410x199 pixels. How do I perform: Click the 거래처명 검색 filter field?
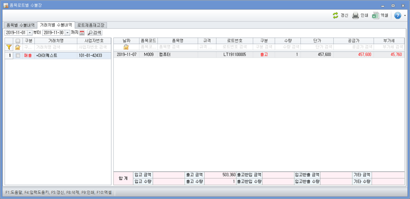(x=56, y=47)
